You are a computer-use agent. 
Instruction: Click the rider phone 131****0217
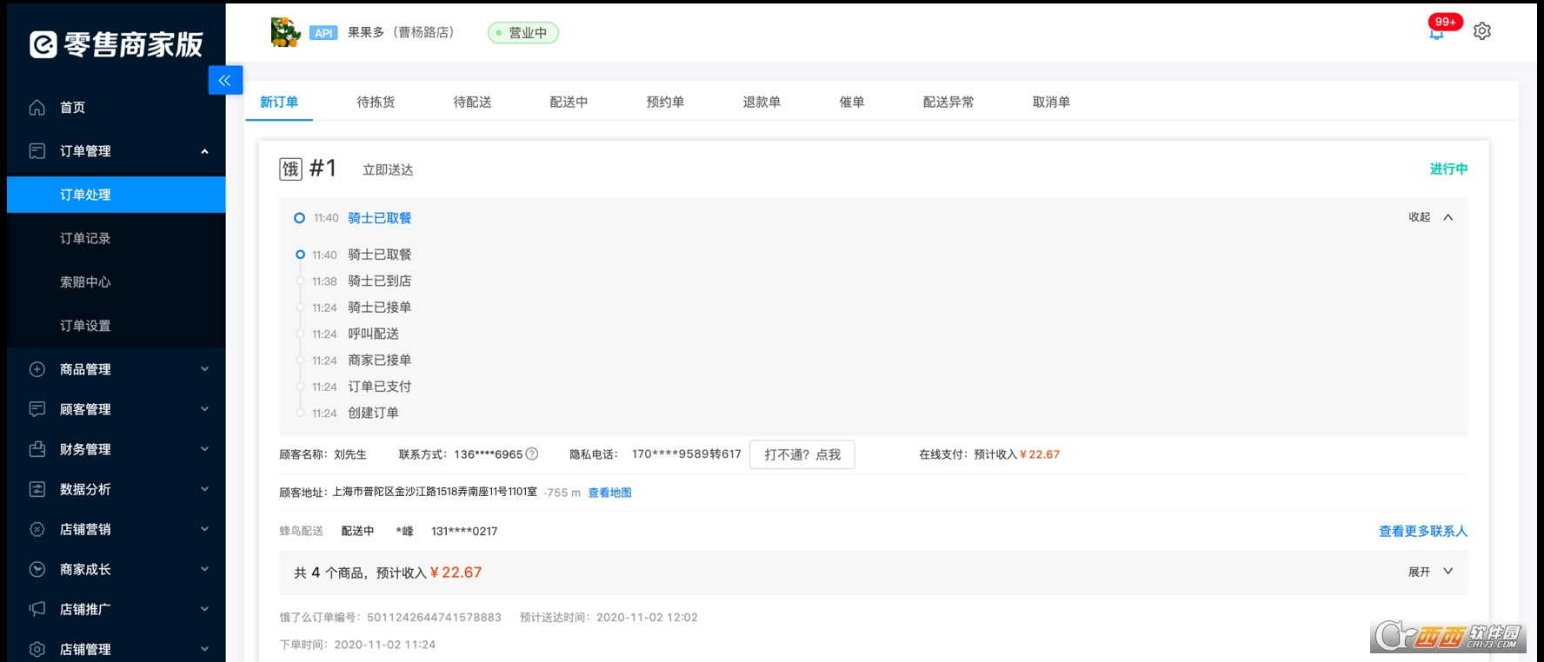tap(464, 531)
